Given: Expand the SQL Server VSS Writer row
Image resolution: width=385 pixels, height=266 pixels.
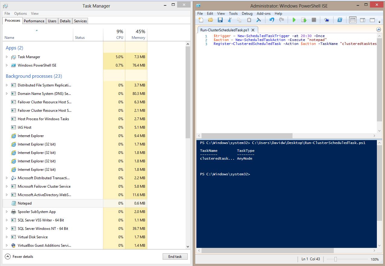Looking at the screenshot, I should point(7,220).
